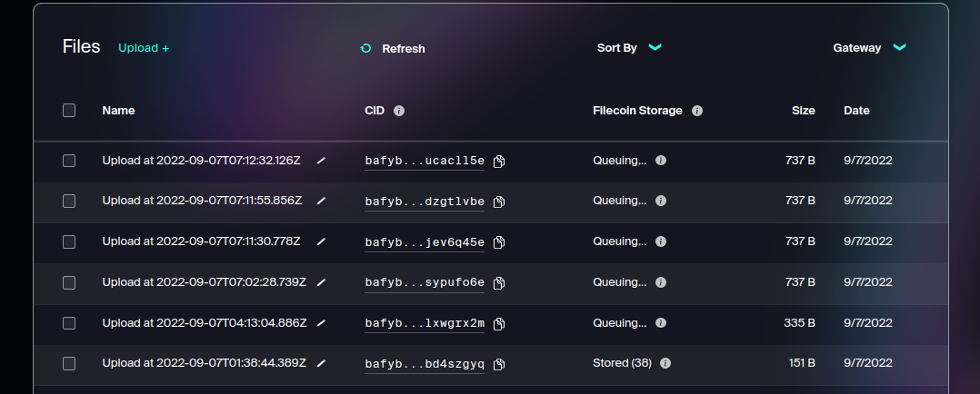The image size is (980, 394).
Task: Open Filecoin Storage header info icon
Action: [697, 111]
